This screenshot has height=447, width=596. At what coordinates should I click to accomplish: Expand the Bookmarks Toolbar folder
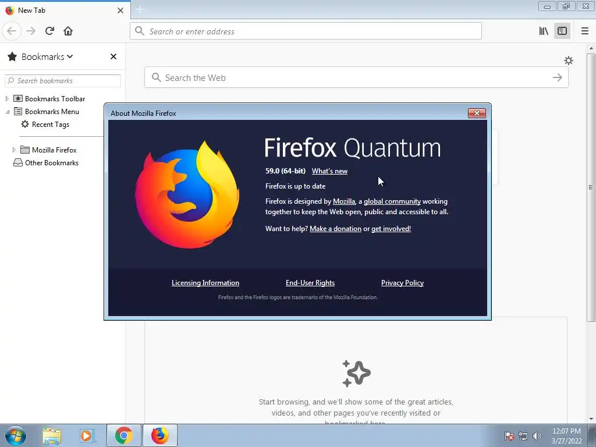(7, 99)
